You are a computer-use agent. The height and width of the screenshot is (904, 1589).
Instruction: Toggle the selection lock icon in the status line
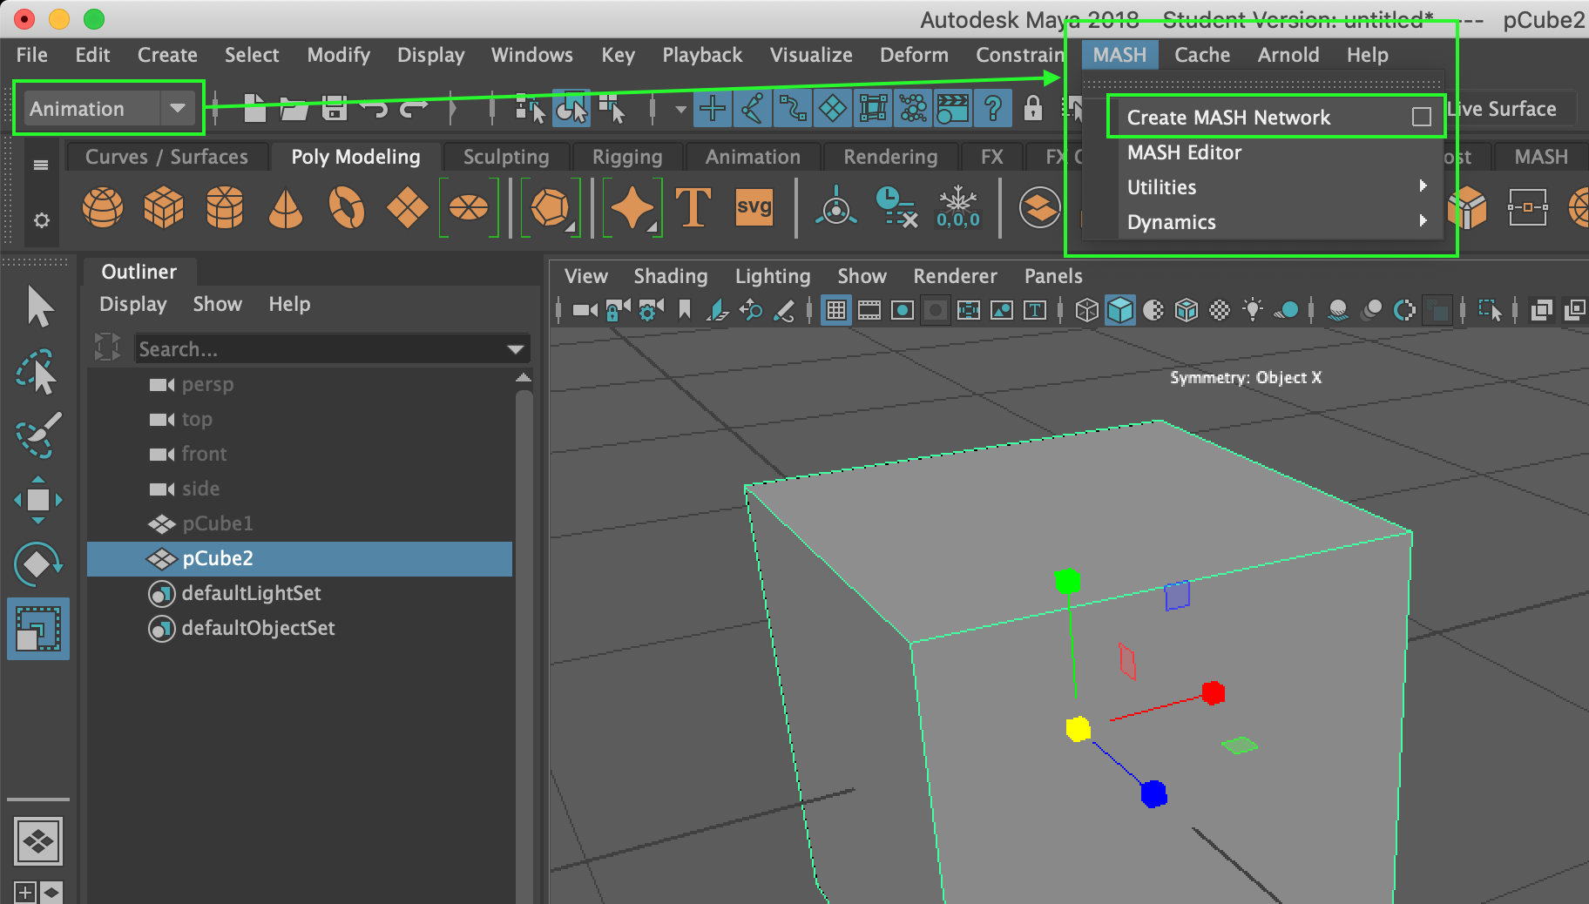click(1035, 108)
